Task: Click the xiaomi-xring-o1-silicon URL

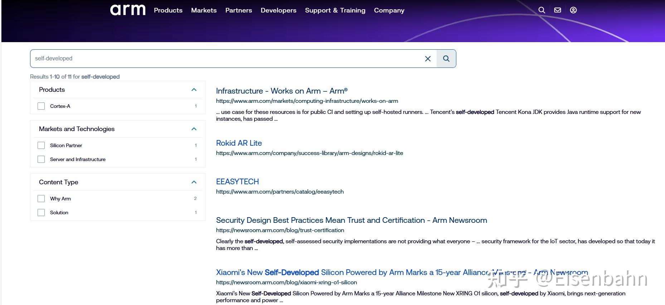Action: 287,282
